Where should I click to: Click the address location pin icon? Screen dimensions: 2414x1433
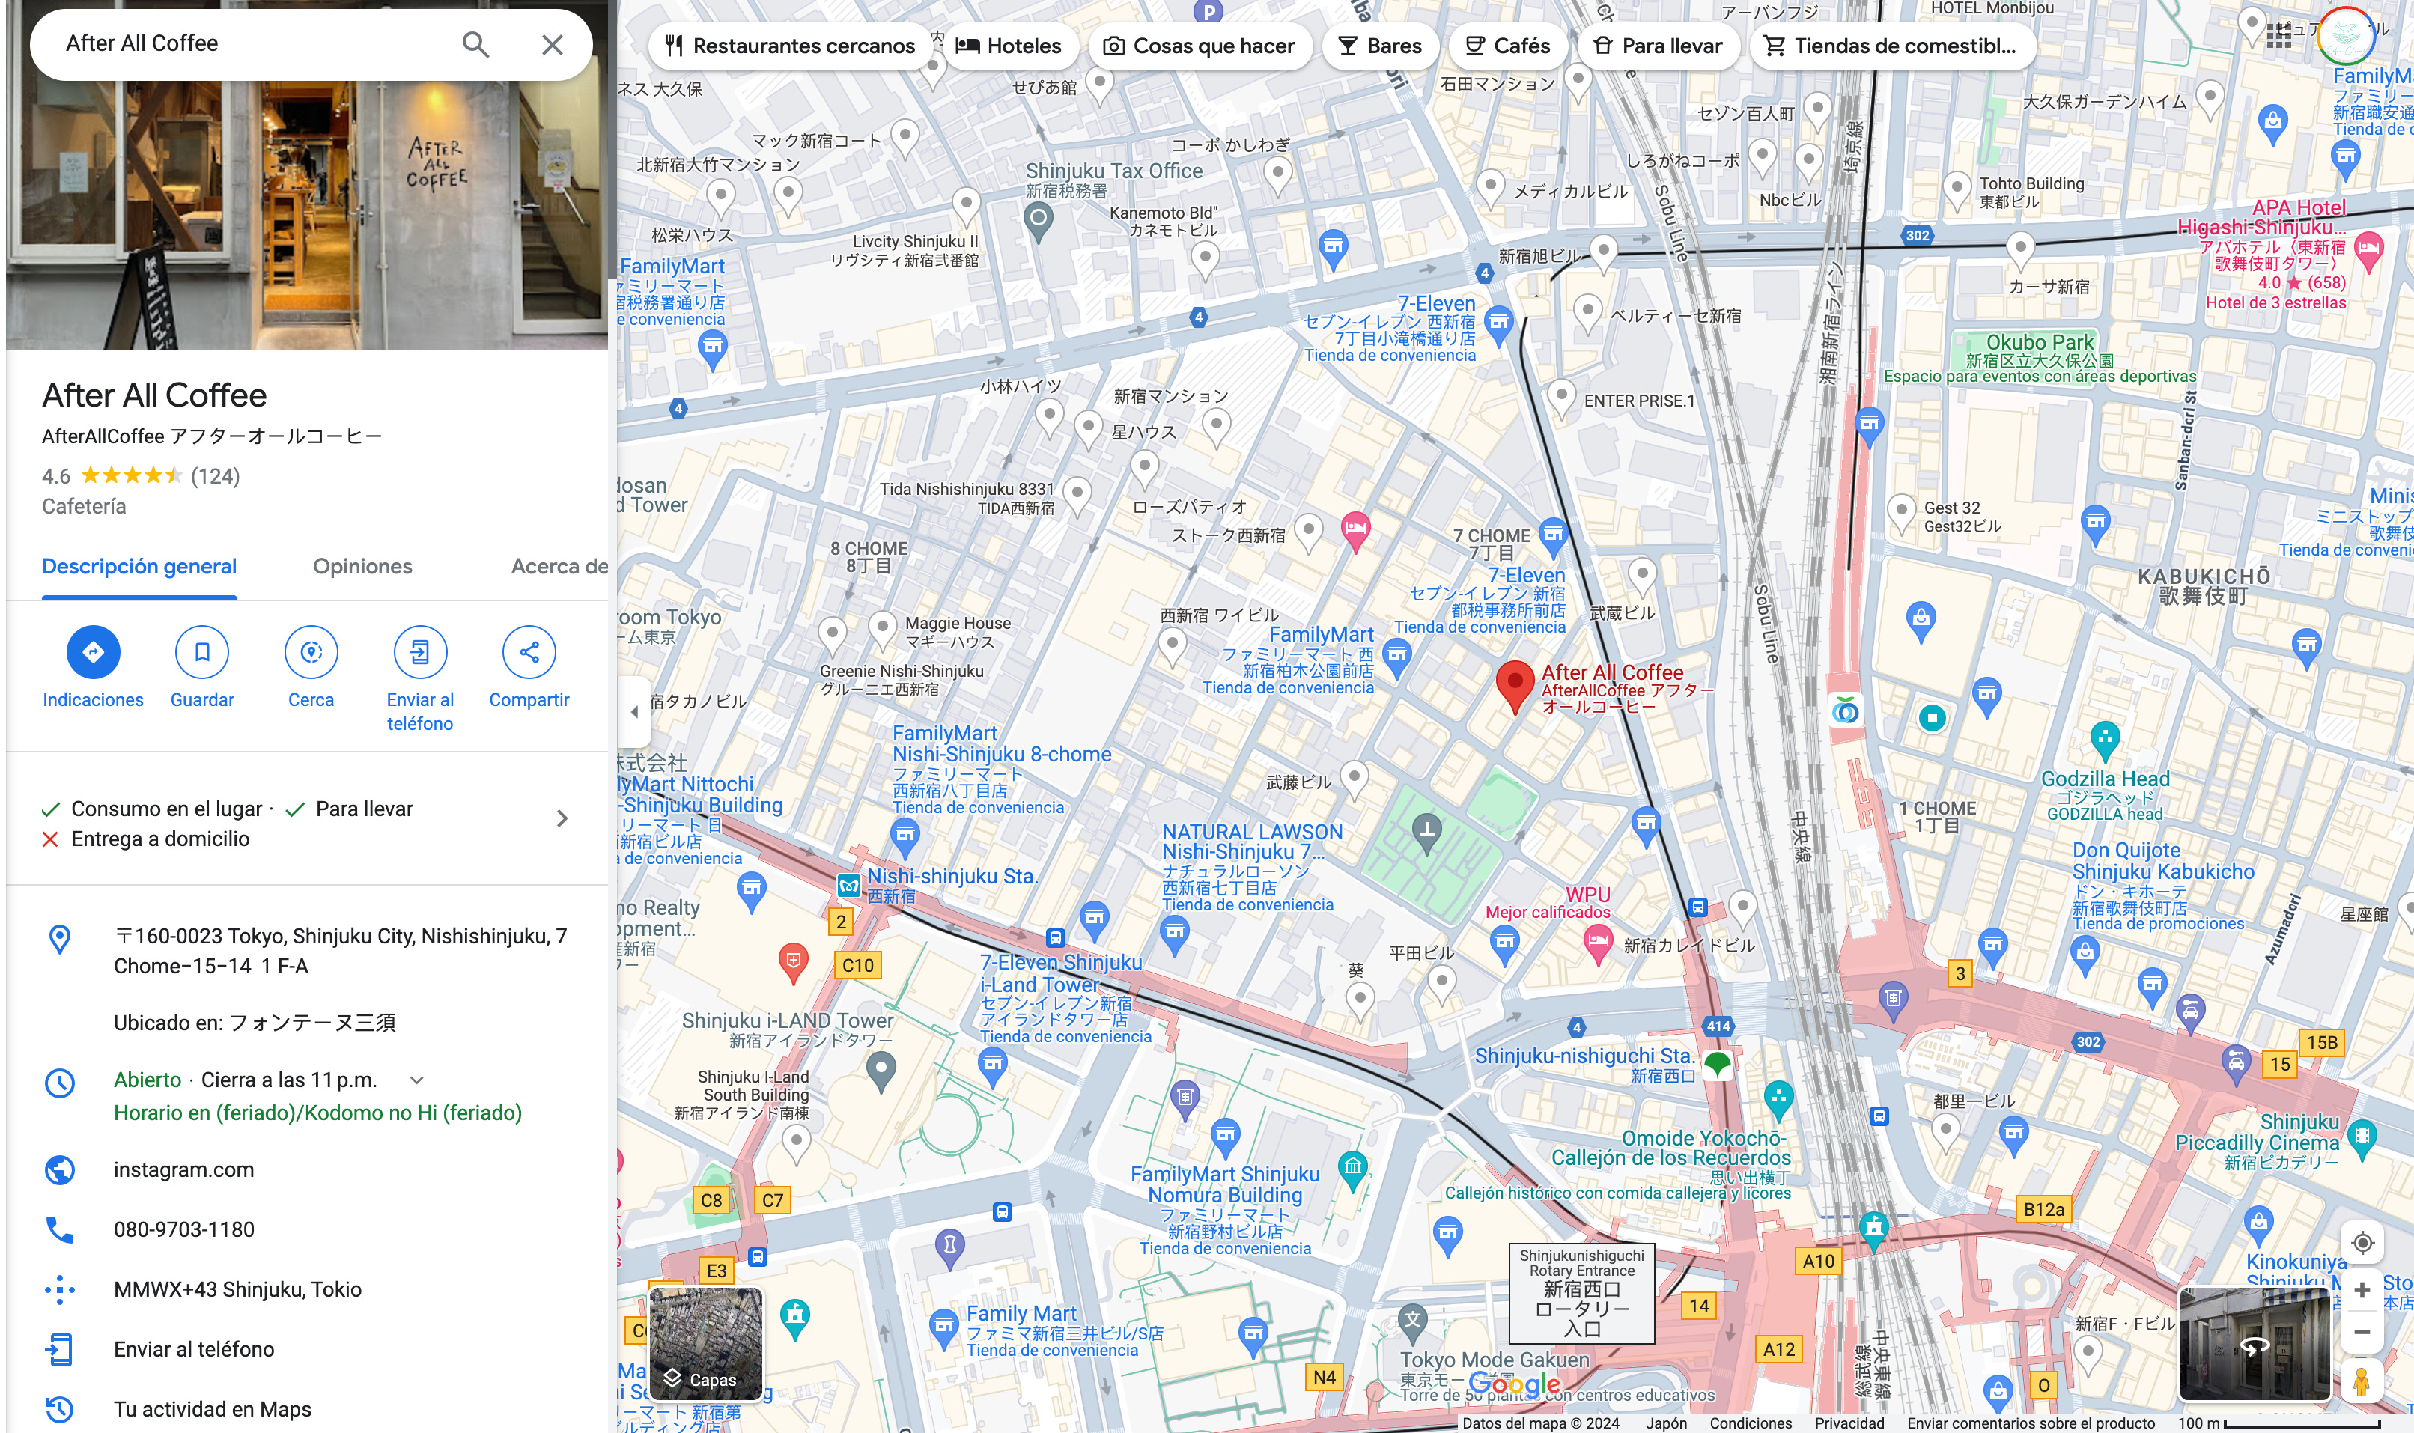coord(60,939)
